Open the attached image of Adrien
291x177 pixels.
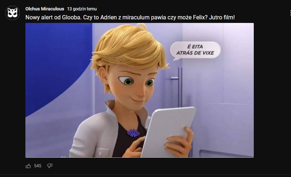click(x=140, y=90)
